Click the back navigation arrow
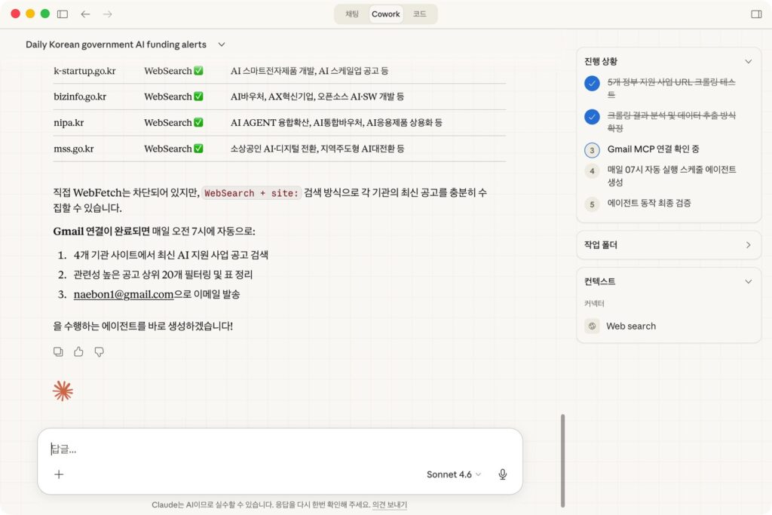772x515 pixels. pyautogui.click(x=85, y=14)
